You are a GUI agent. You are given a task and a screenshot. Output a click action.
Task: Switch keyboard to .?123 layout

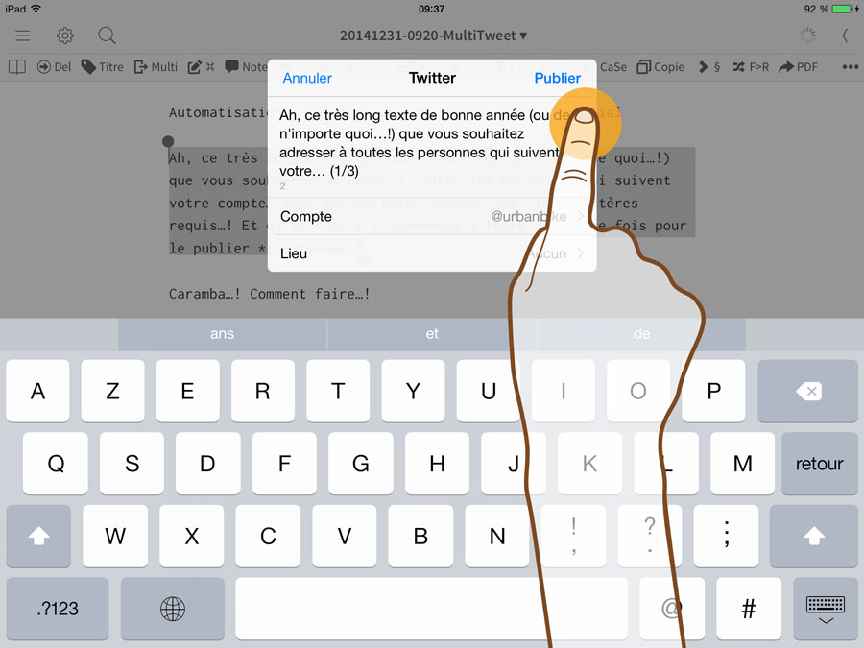coord(57,609)
